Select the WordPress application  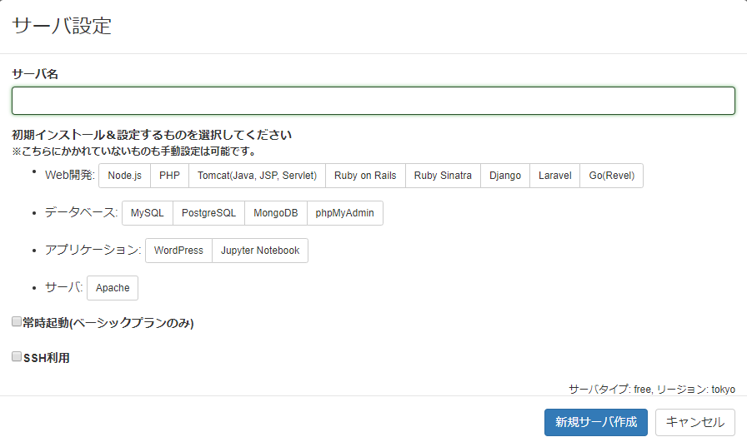[x=178, y=251]
